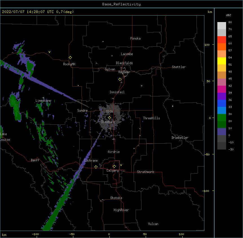243x238 pixels.
Task: Click the RockyMH label
Action: click(x=69, y=64)
